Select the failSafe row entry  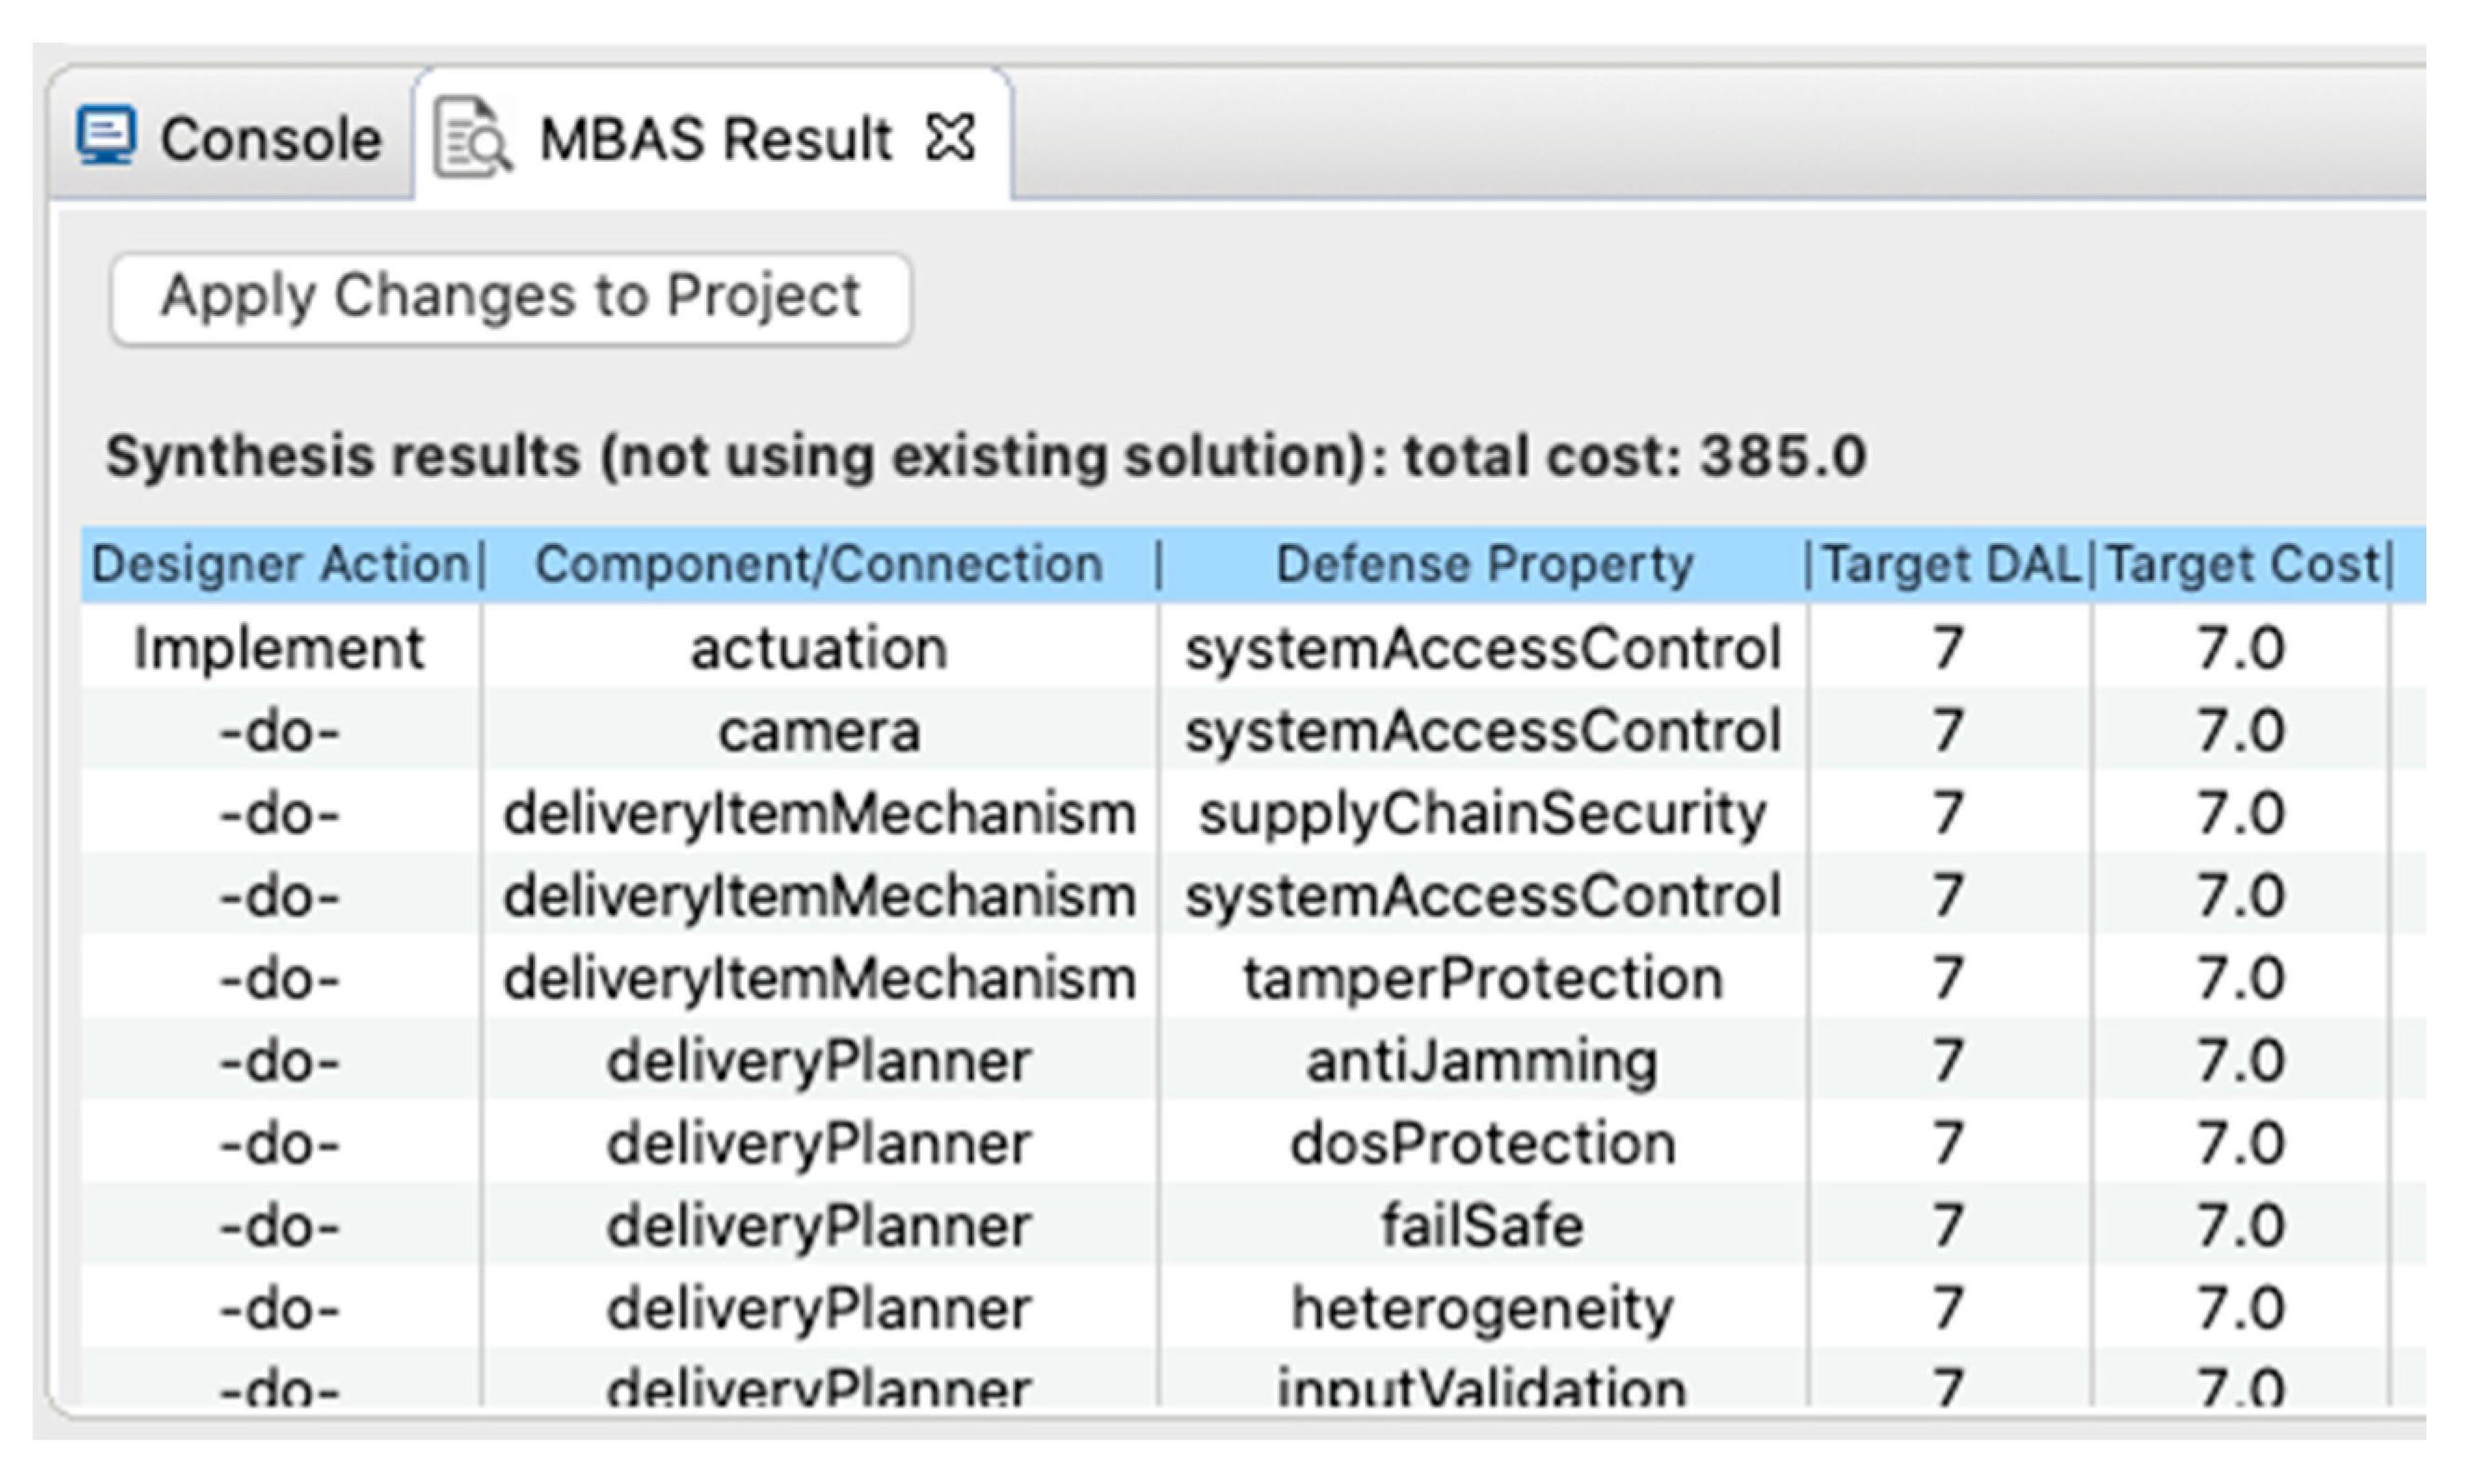click(x=1483, y=1226)
